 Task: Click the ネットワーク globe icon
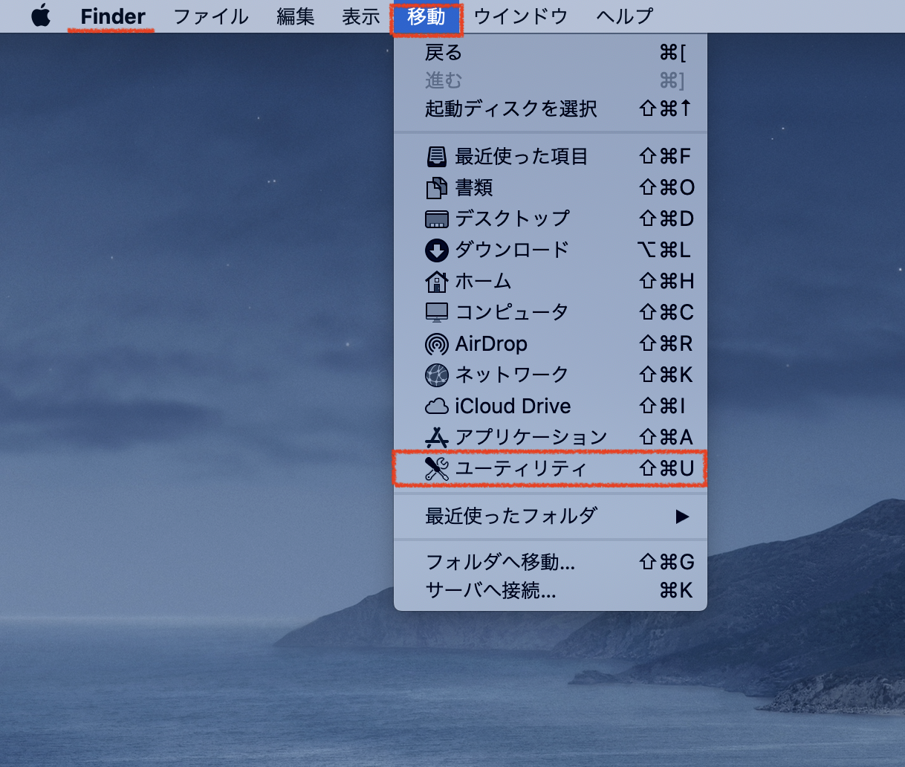click(437, 375)
